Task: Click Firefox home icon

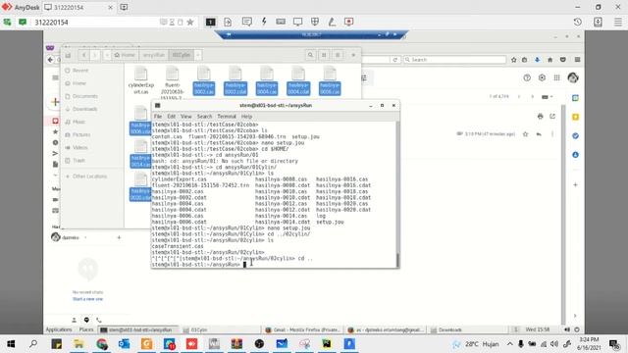Action: click(x=549, y=60)
